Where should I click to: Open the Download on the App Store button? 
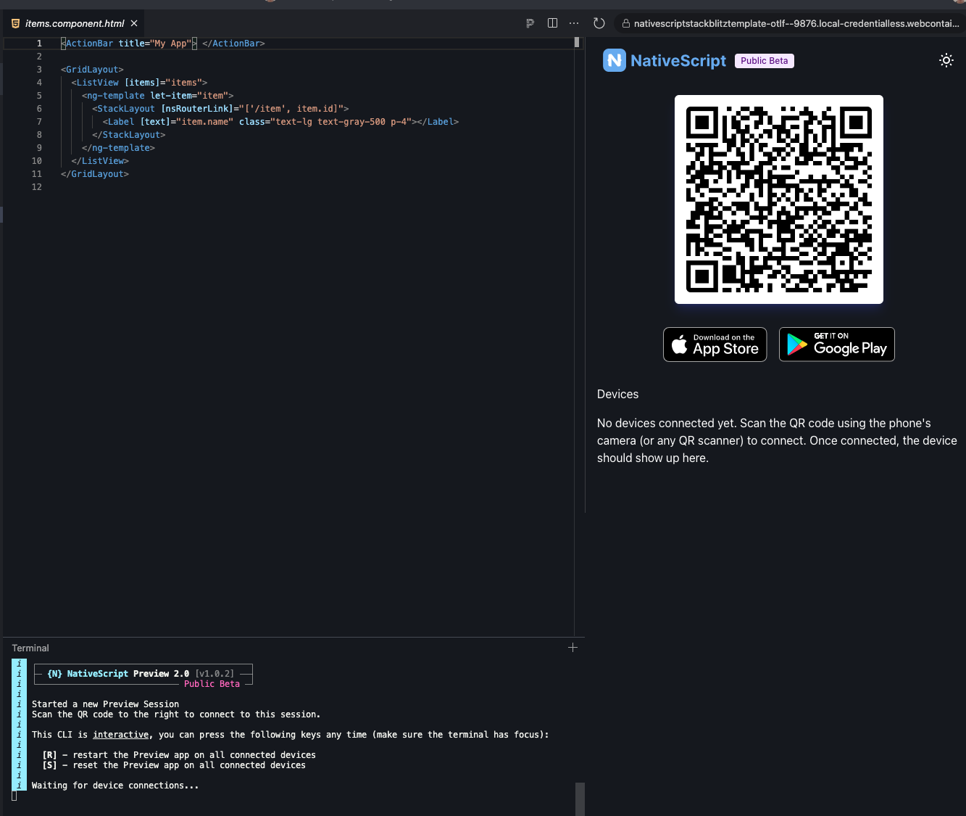(715, 345)
